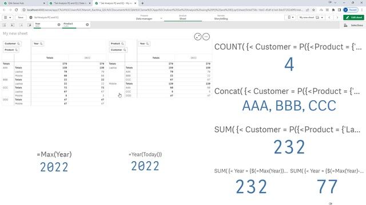Switch to Analyze Sheet tab

tap(183, 18)
